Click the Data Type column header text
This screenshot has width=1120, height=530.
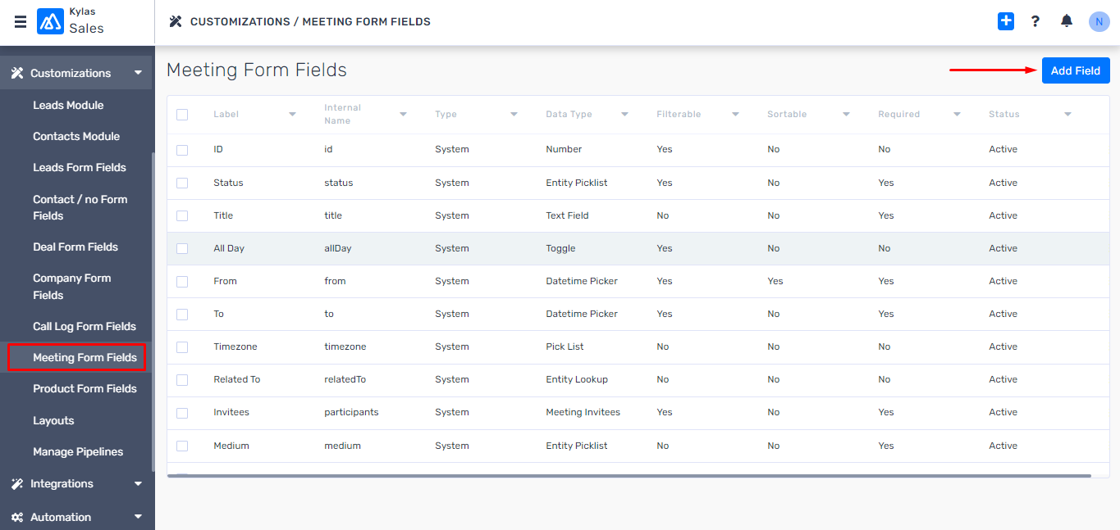click(569, 115)
